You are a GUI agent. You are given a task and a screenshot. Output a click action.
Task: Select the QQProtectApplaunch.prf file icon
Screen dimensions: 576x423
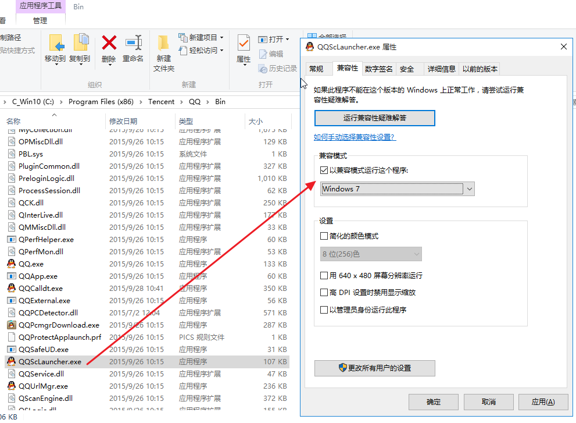tap(12, 337)
